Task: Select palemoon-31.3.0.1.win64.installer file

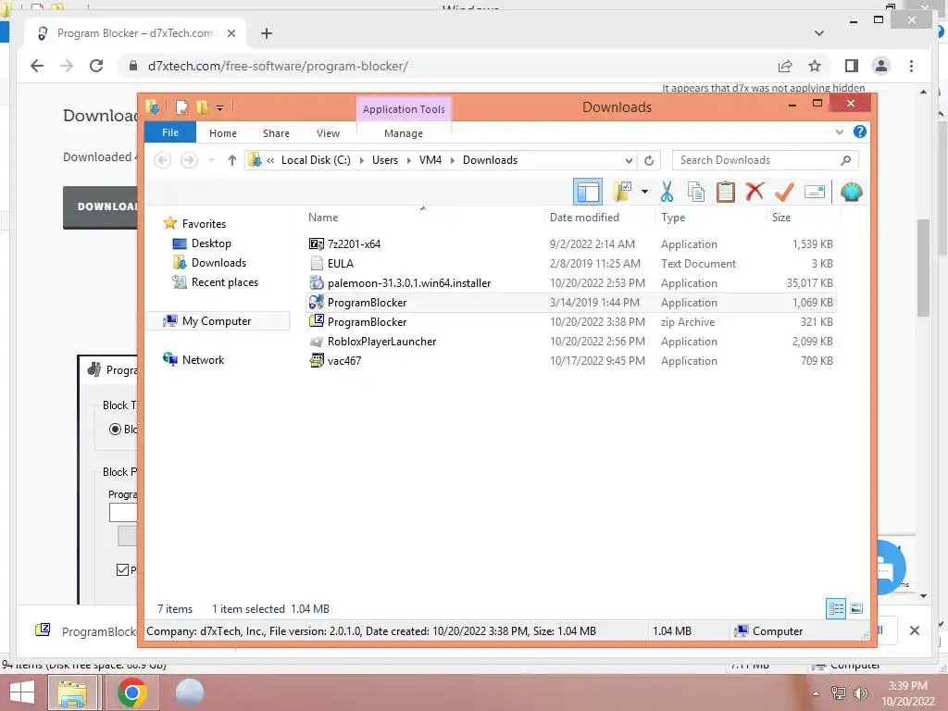Action: click(570, 283)
